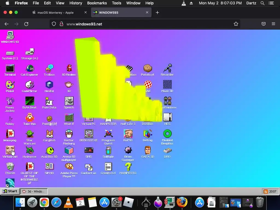Launch the DMG handheld icon

(167, 151)
